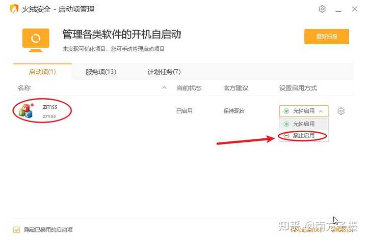Open the 服务项(13) tab
Viewport: 367px width, 241px height.
(101, 72)
